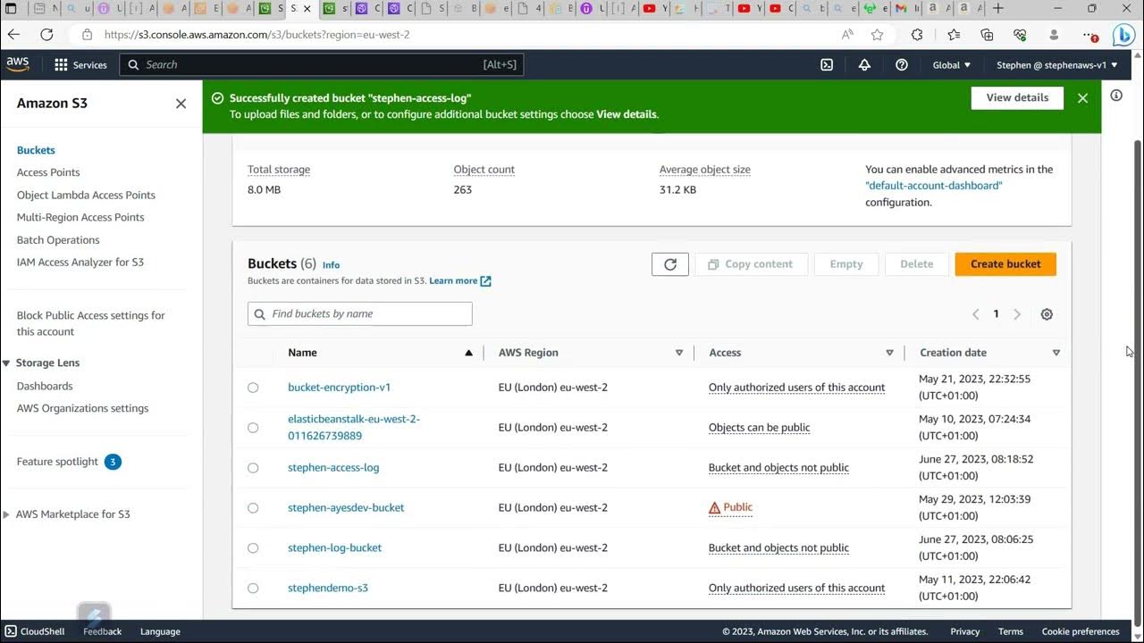Refresh the buckets list
Viewport: 1144px width, 643px height.
point(670,264)
